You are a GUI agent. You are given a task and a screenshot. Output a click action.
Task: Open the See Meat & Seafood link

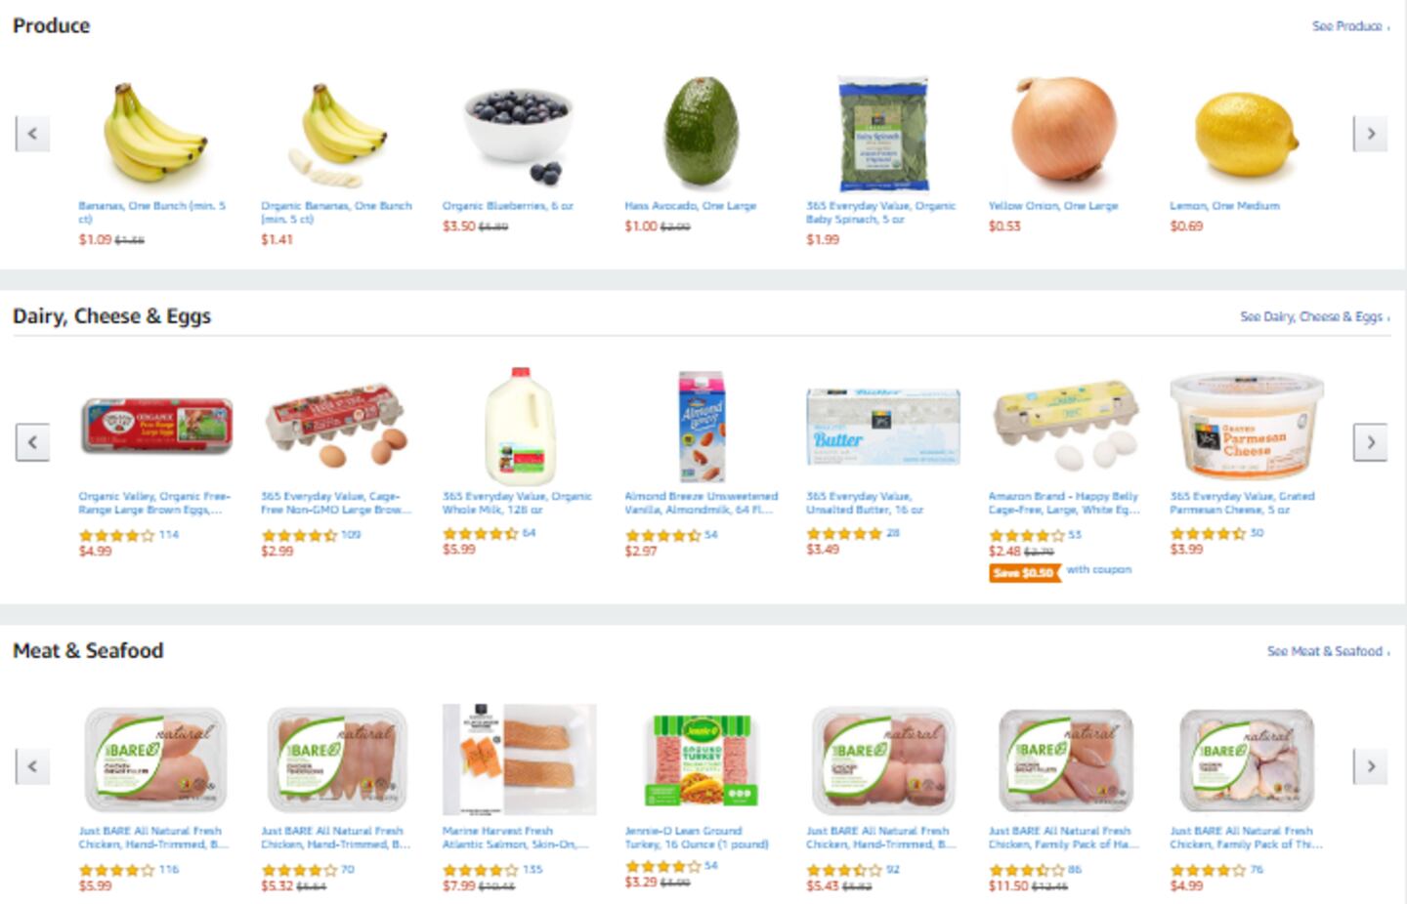(x=1328, y=651)
